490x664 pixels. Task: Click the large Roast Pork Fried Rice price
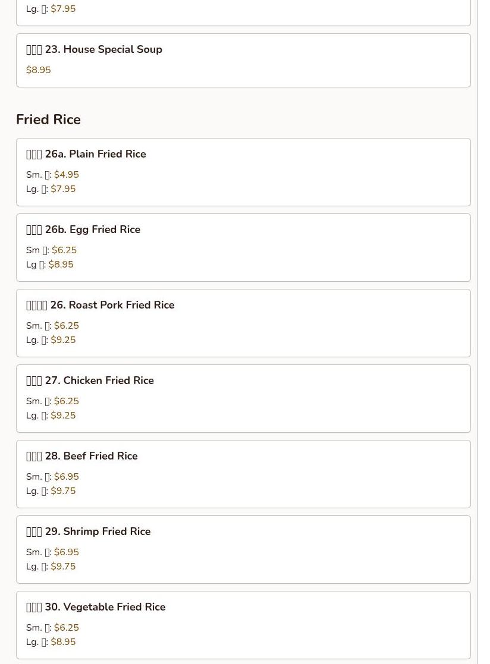pyautogui.click(x=63, y=340)
